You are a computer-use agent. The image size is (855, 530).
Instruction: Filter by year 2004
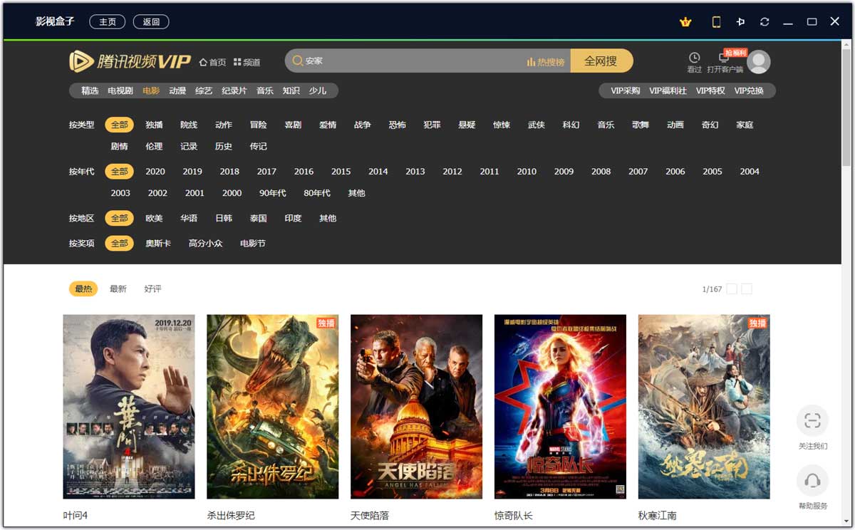(x=750, y=171)
